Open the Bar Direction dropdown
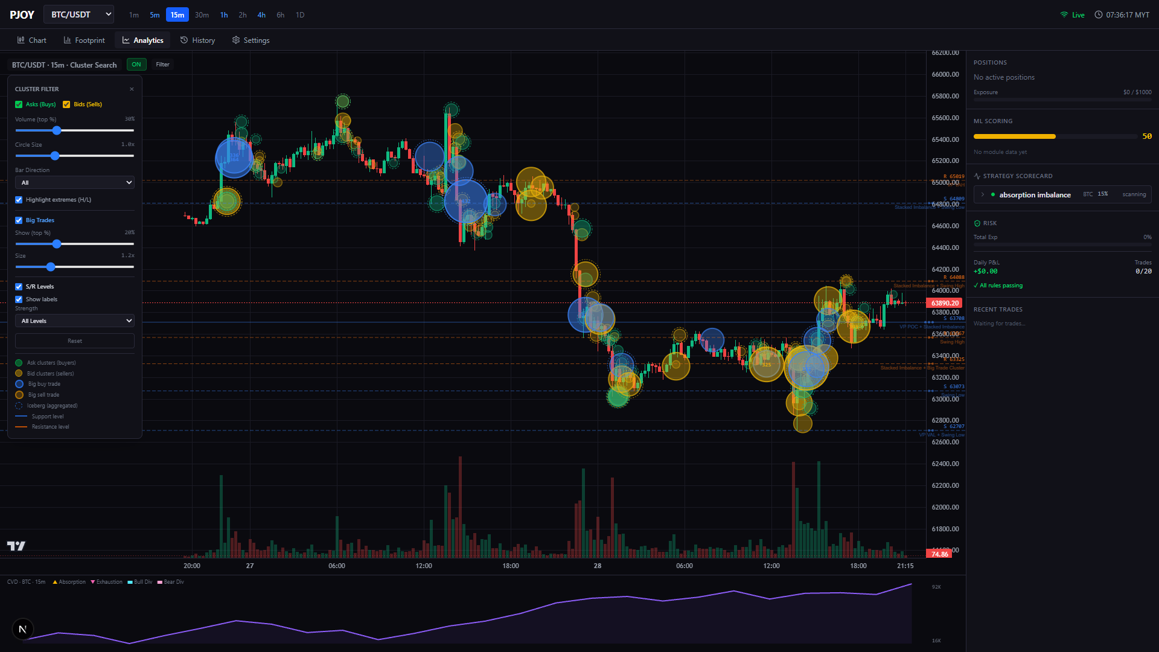Image resolution: width=1159 pixels, height=652 pixels. point(75,182)
